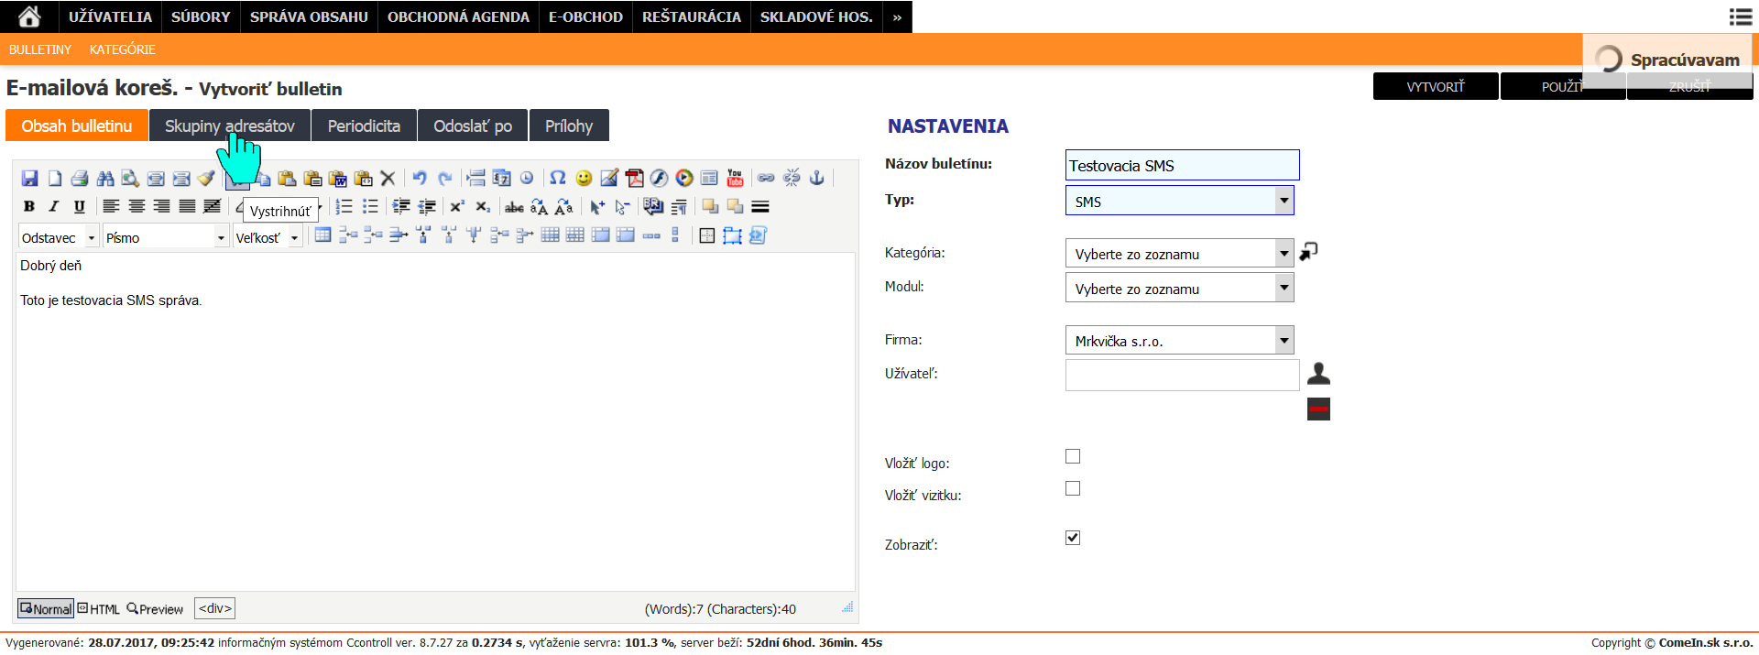Uncheck the Zobraziť checkbox
This screenshot has width=1759, height=655.
click(x=1073, y=538)
